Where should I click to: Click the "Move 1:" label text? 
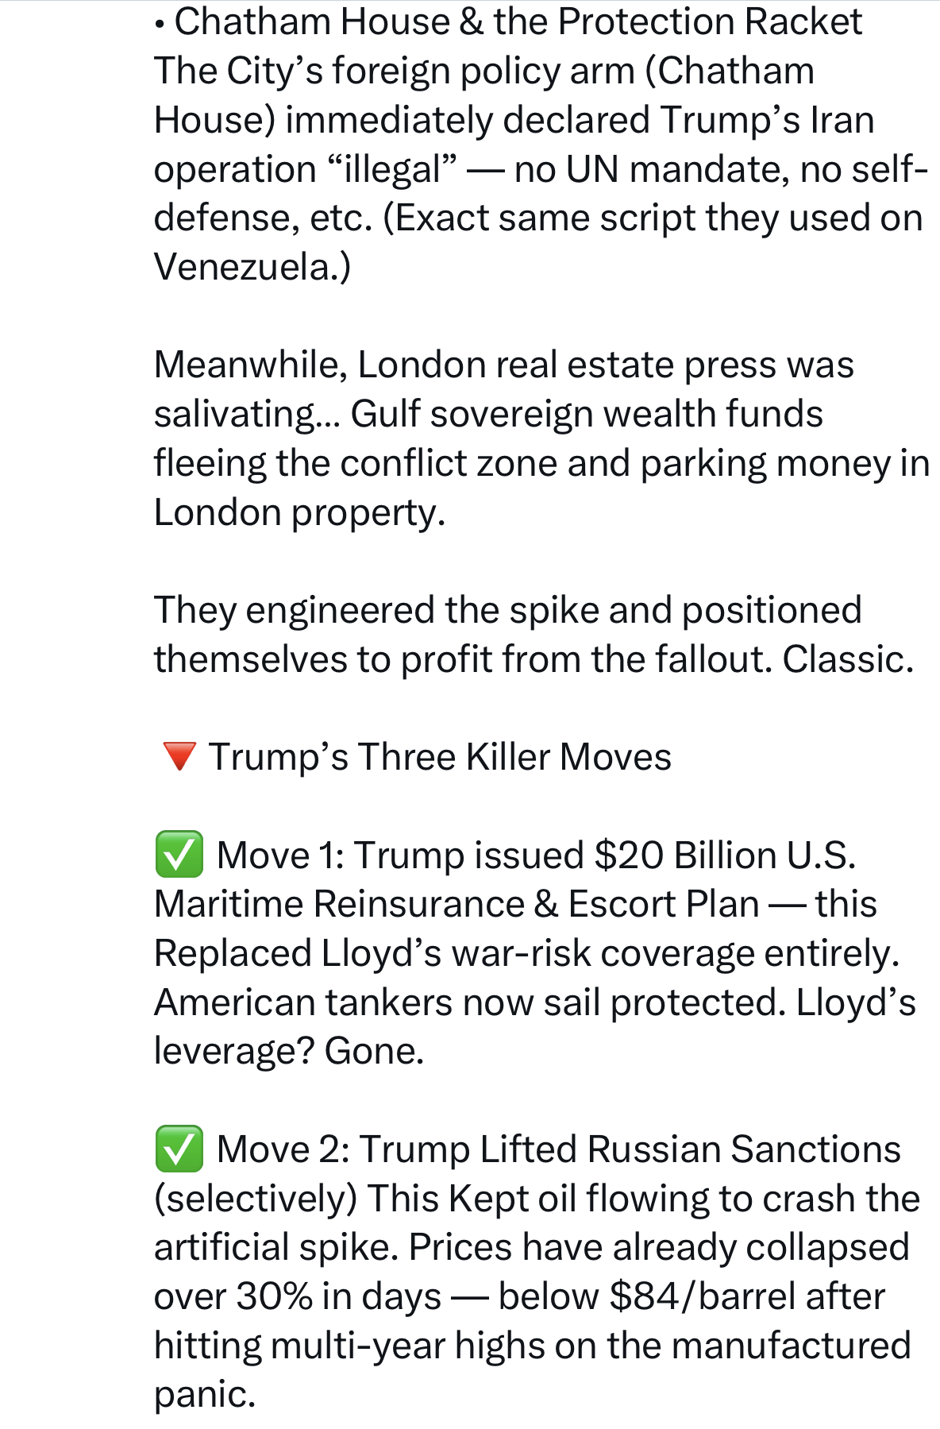pyautogui.click(x=279, y=855)
